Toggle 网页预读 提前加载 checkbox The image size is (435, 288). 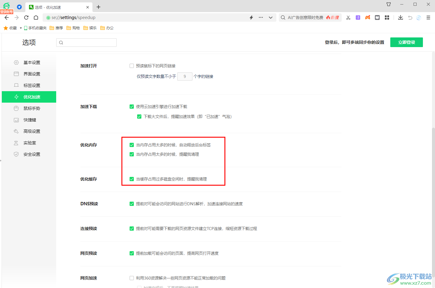(x=132, y=253)
